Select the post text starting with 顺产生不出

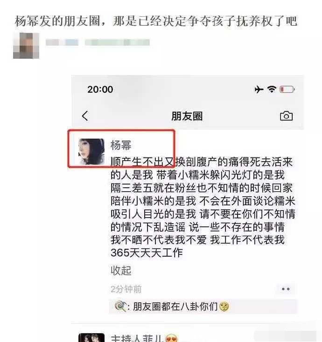(203, 207)
